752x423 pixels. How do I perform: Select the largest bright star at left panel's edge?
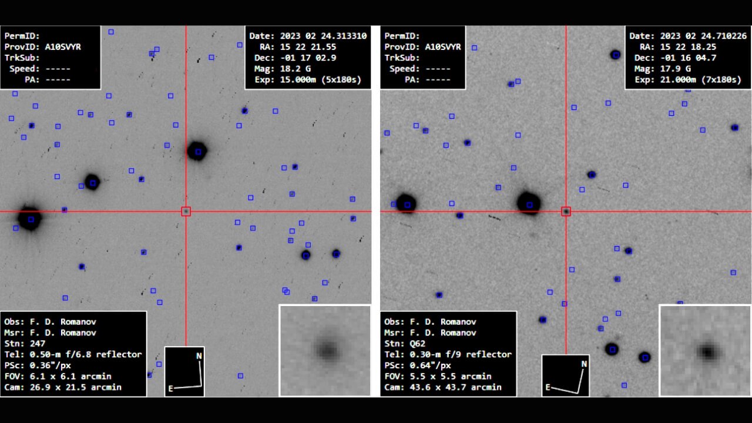29,218
